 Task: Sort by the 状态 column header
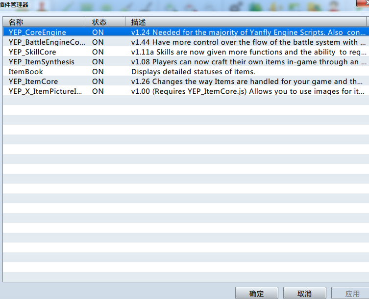(x=106, y=22)
